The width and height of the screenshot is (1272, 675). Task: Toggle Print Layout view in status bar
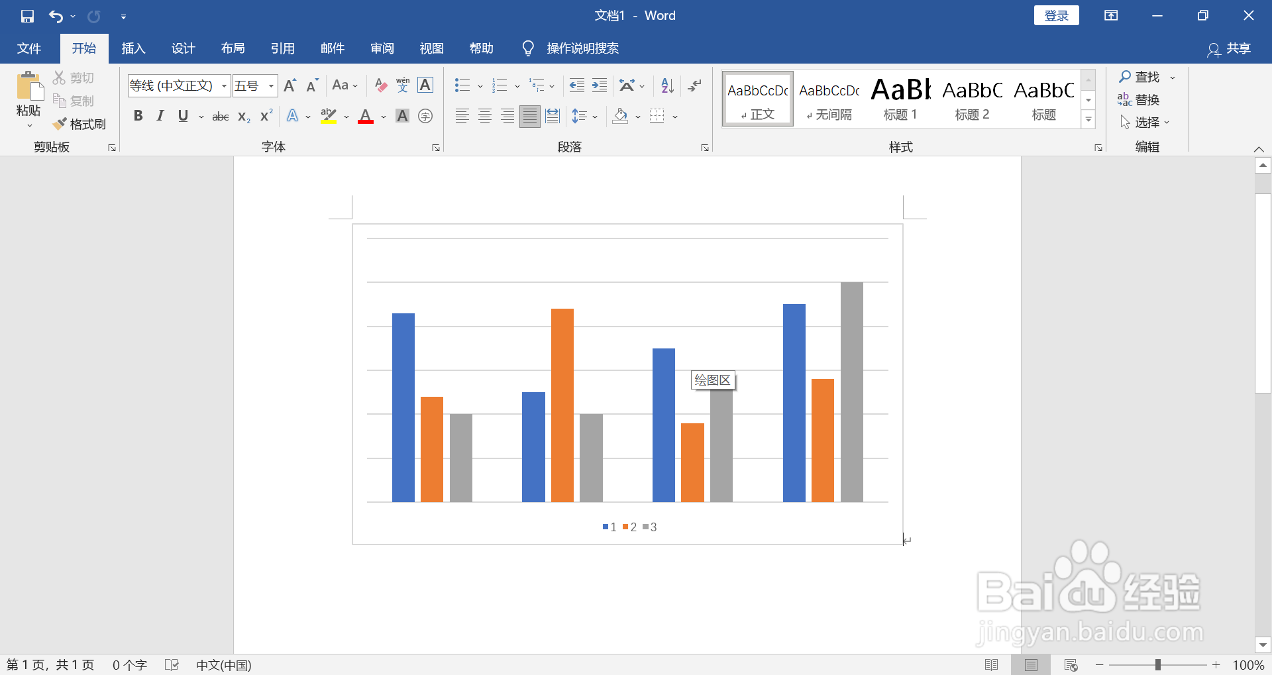tap(1031, 665)
